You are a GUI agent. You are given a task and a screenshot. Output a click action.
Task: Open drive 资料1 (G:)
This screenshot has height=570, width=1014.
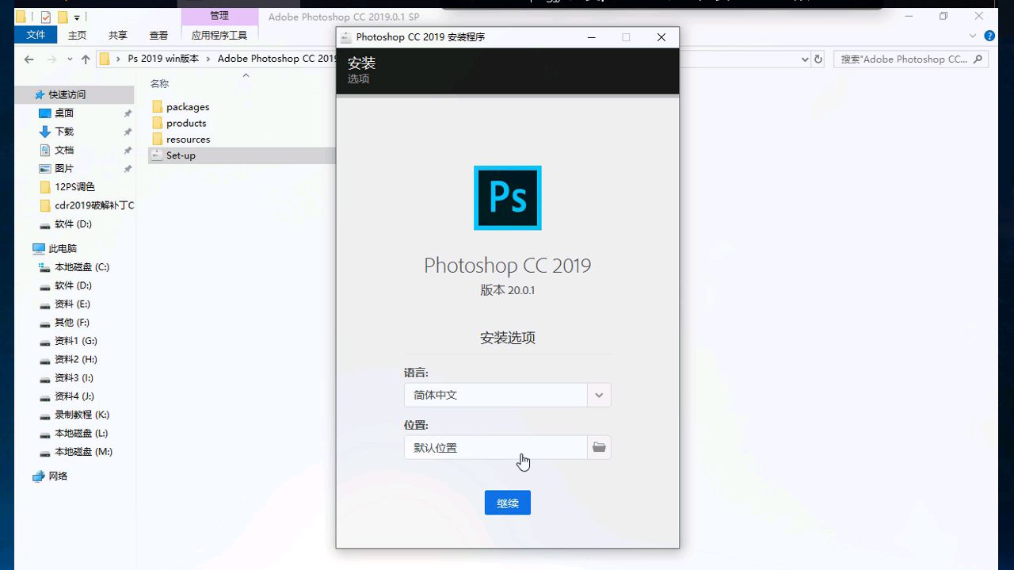74,341
